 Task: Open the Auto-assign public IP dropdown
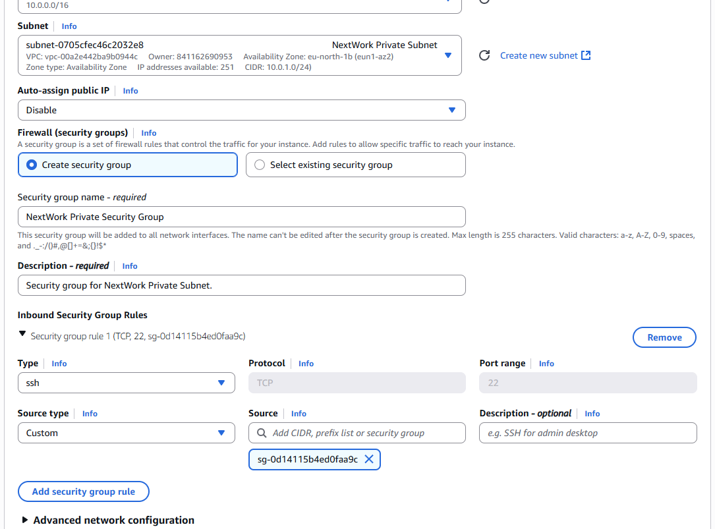pos(241,110)
